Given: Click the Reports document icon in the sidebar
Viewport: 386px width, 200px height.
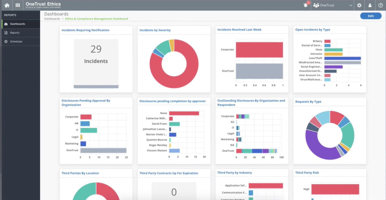Looking at the screenshot, I should [x=6, y=33].
